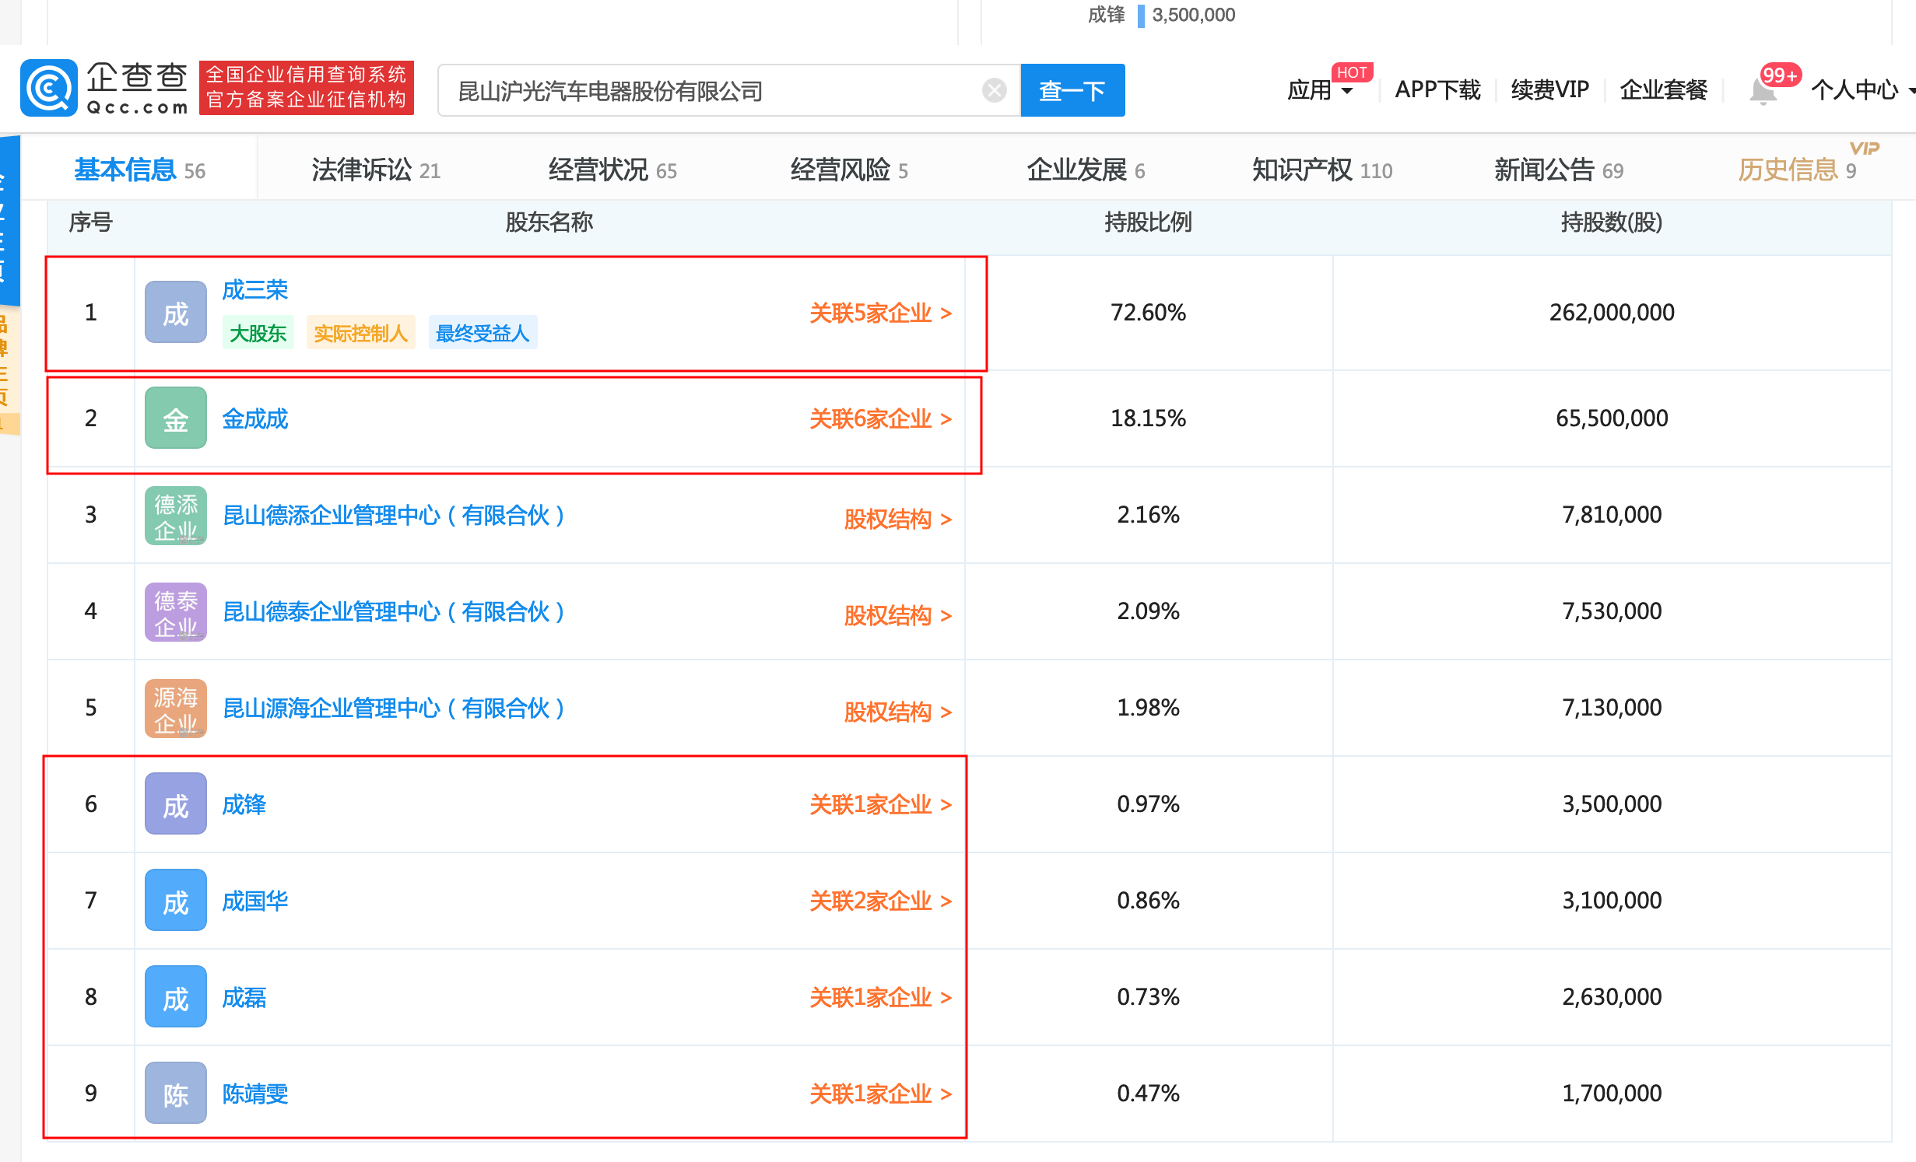The width and height of the screenshot is (1916, 1162).
Task: Click the 源海企业 logo icon
Action: 176,708
